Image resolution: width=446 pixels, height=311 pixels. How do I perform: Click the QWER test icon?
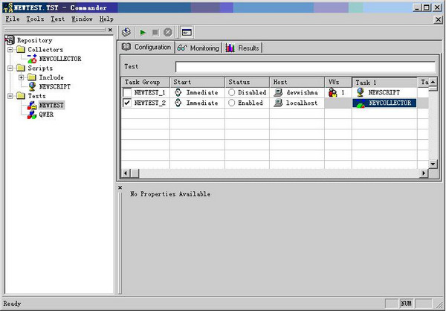click(x=32, y=115)
